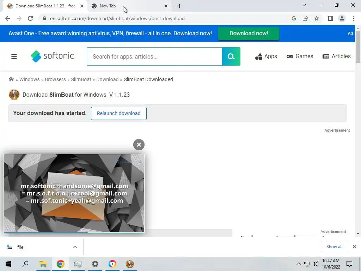Share this page using share icon
This screenshot has height=271, width=361.
[x=305, y=18]
